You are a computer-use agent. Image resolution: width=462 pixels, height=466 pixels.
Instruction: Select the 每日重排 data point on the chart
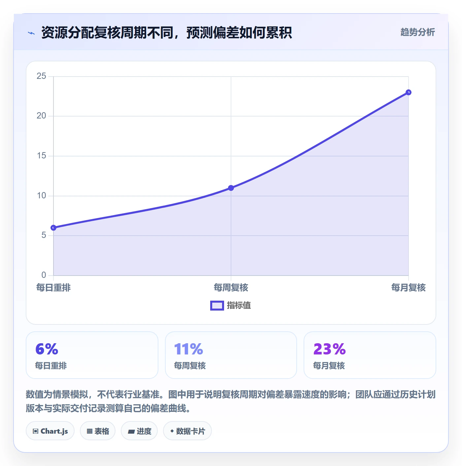click(53, 228)
